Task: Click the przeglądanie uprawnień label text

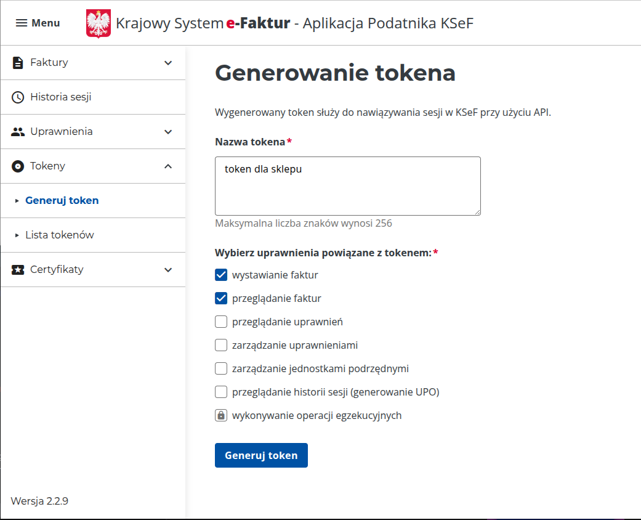Action: (x=288, y=322)
